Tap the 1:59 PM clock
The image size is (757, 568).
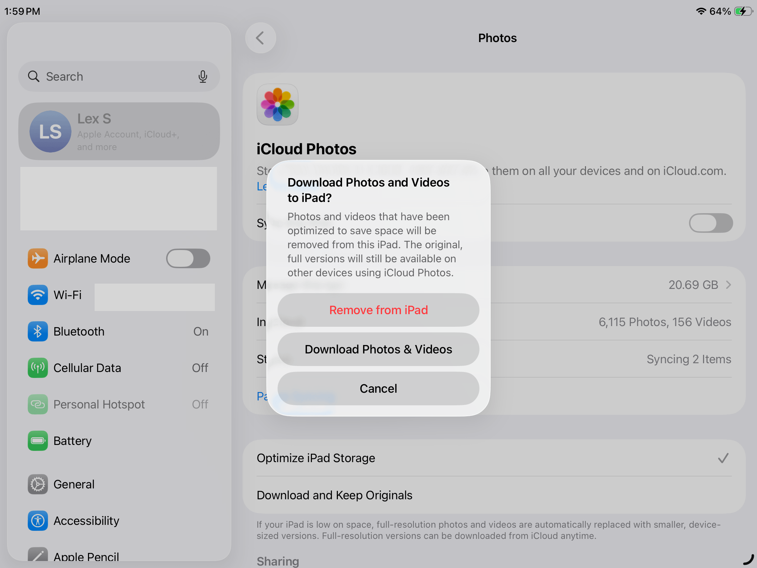(22, 11)
